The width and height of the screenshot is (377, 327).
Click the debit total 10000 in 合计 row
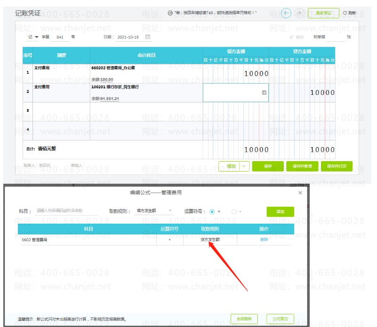tap(257, 150)
